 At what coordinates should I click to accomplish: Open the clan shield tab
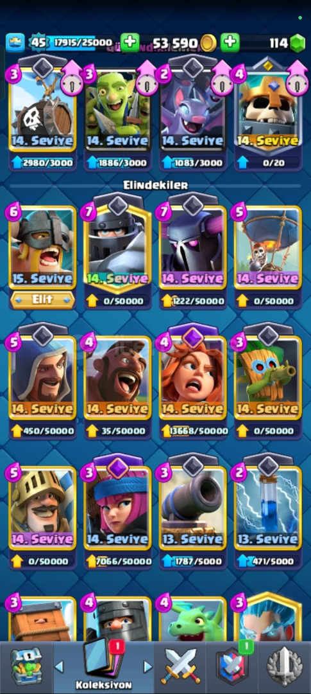(232, 666)
